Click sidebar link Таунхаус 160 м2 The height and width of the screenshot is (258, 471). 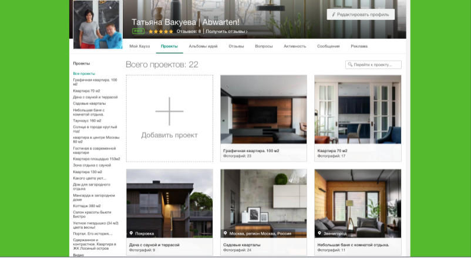click(87, 121)
